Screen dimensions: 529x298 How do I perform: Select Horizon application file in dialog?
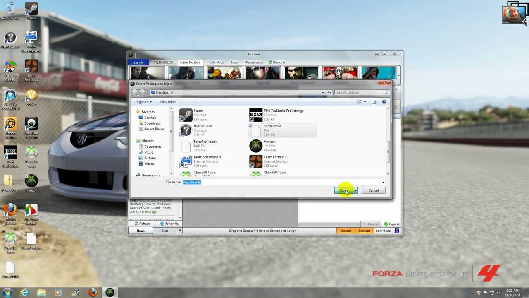(283, 146)
